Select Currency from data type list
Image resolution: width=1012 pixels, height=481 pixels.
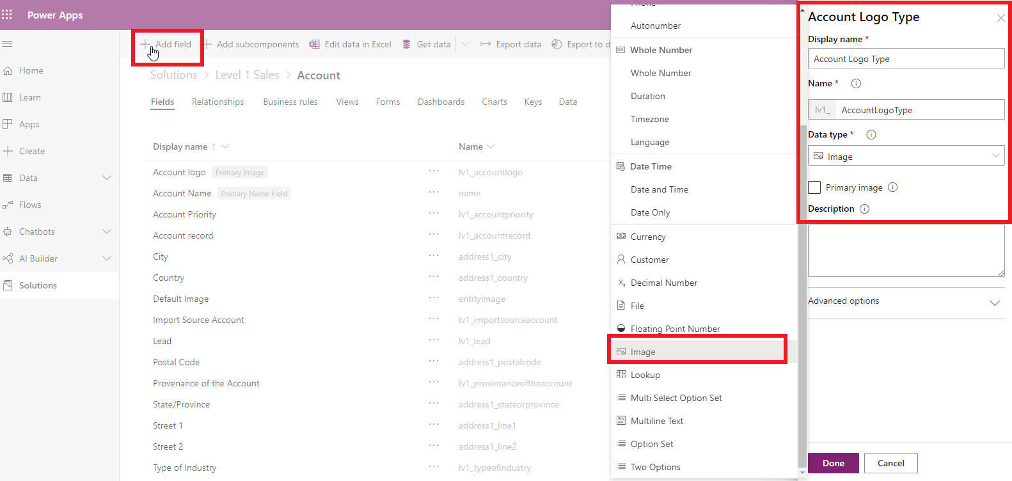pos(704,237)
